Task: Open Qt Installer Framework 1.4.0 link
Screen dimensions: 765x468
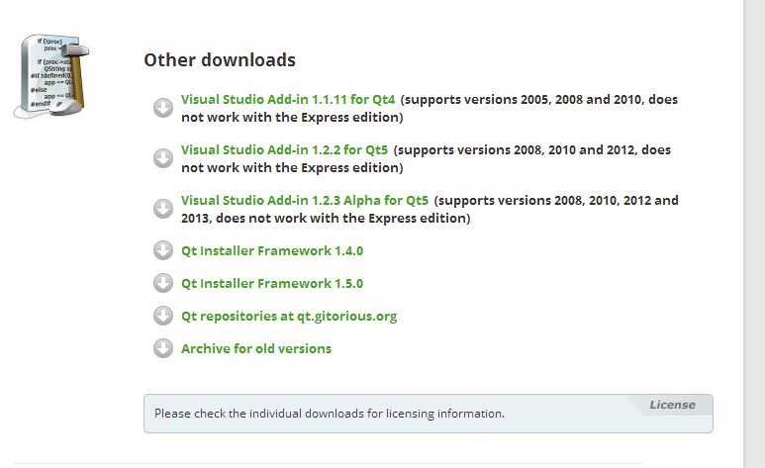Action: pyautogui.click(x=272, y=250)
